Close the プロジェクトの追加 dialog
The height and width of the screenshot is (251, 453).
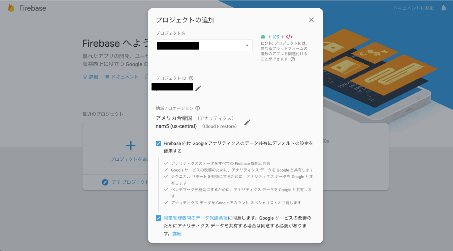pos(311,20)
